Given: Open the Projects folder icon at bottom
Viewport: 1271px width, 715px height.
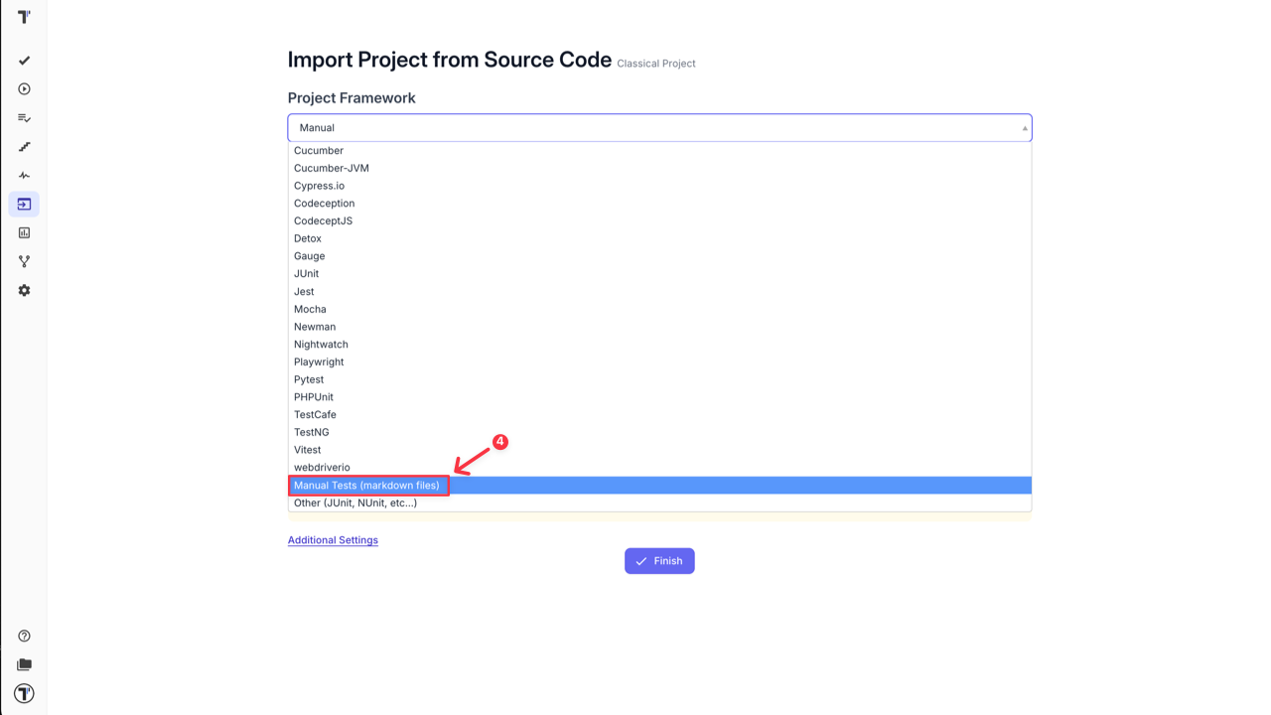Looking at the screenshot, I should pyautogui.click(x=23, y=664).
